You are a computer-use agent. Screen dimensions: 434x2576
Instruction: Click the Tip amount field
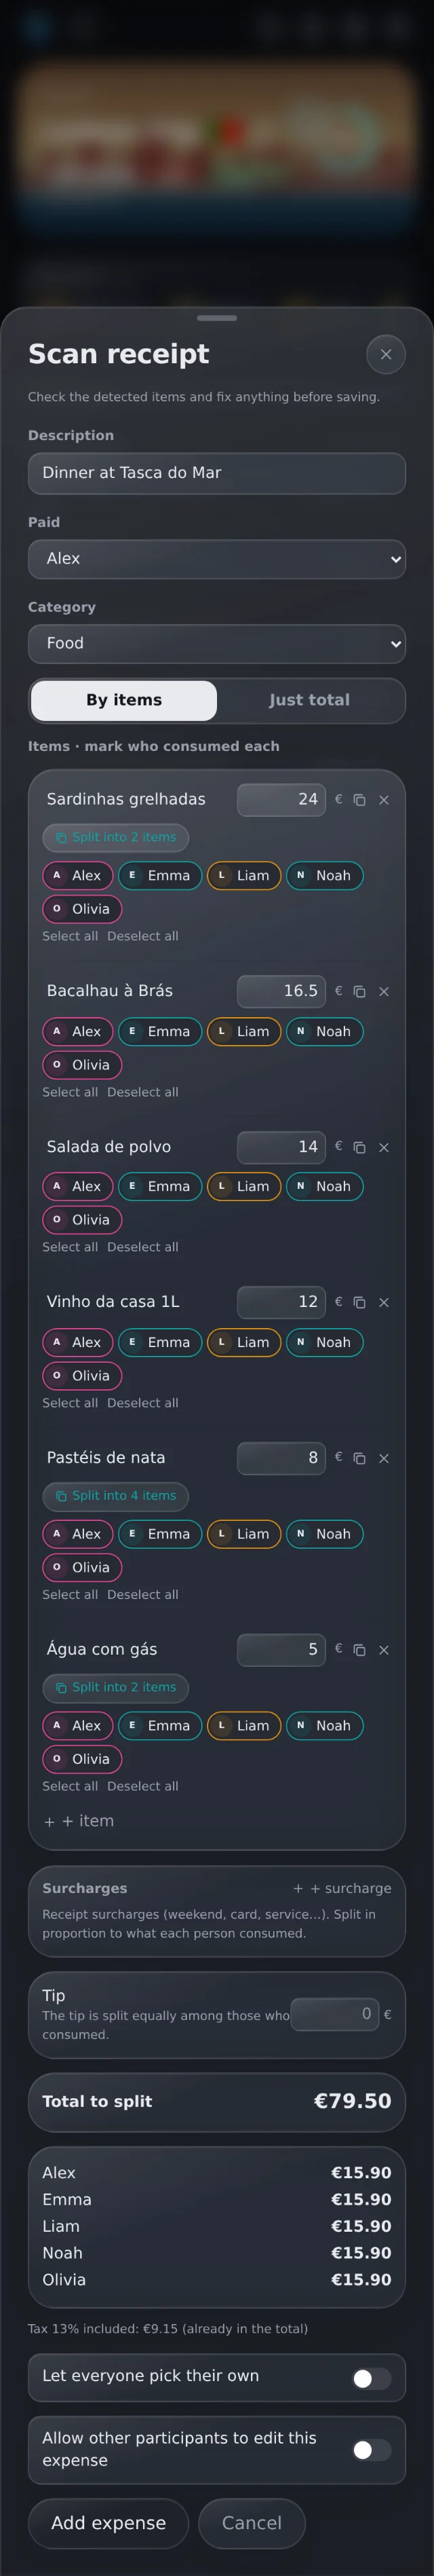(334, 2013)
